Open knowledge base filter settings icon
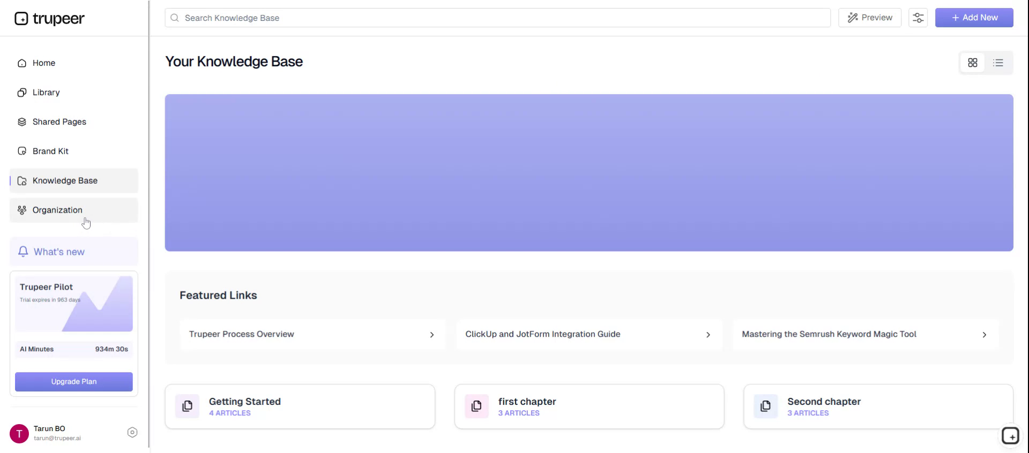Viewport: 1029px width, 453px height. 918,18
